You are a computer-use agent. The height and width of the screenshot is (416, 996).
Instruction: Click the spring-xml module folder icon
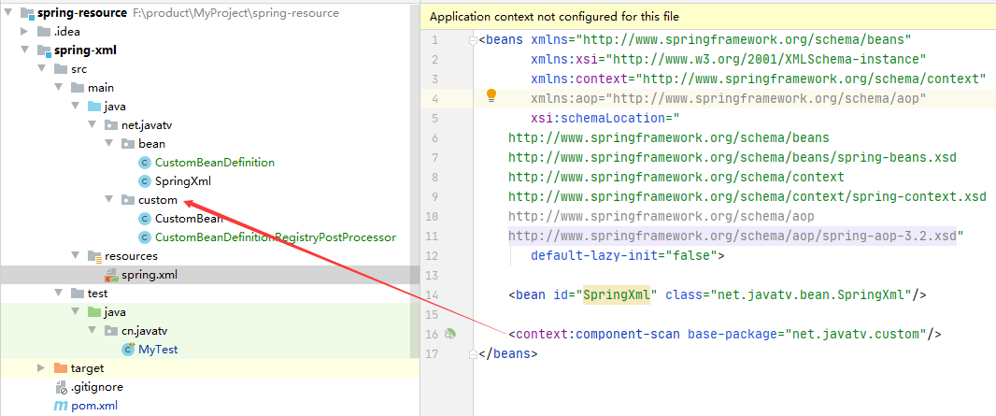point(44,50)
